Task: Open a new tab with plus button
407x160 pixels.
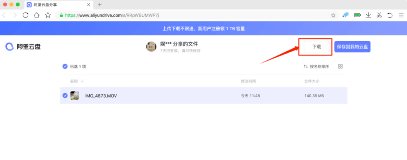Action: pos(99,5)
